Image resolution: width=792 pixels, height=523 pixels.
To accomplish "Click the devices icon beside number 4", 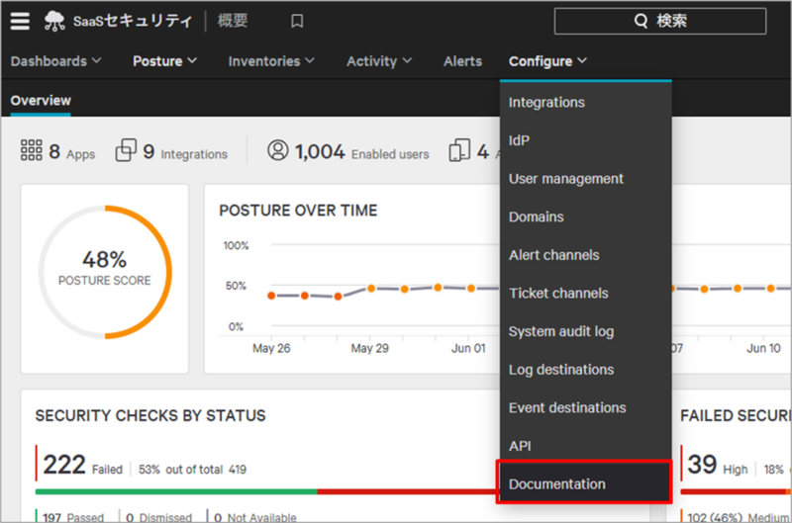I will (459, 150).
